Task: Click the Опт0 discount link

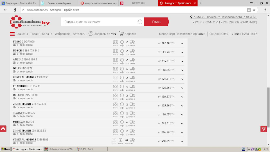Action: click(x=224, y=34)
